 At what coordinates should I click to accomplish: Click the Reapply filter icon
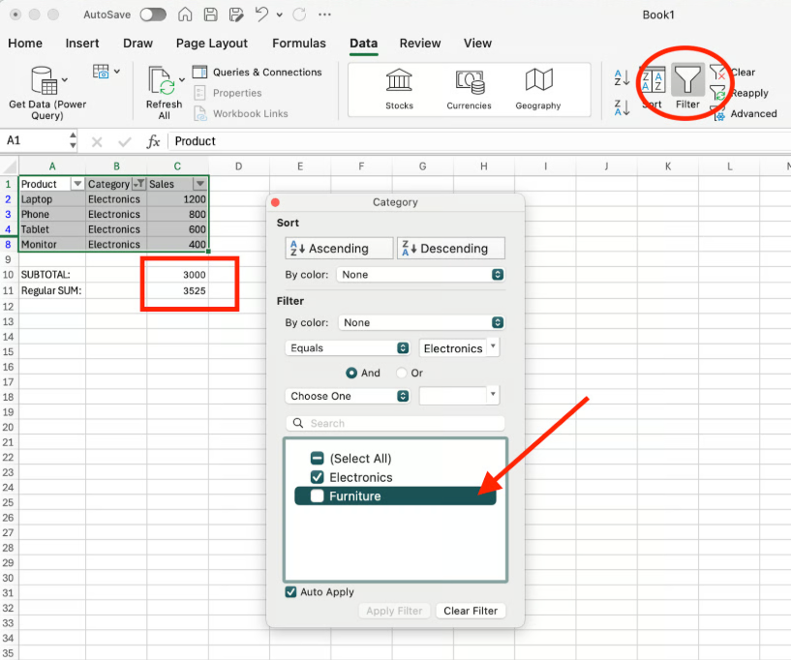coord(718,92)
